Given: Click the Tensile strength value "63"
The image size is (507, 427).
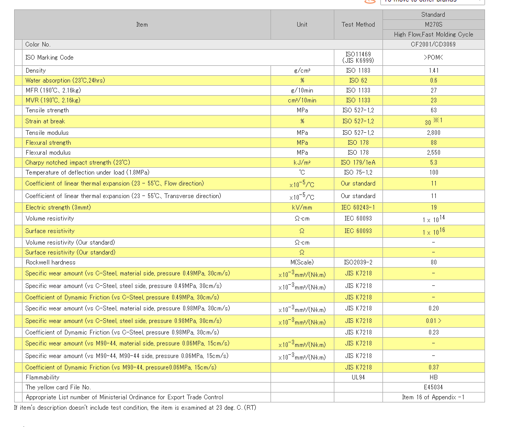Looking at the screenshot, I should pyautogui.click(x=434, y=110).
